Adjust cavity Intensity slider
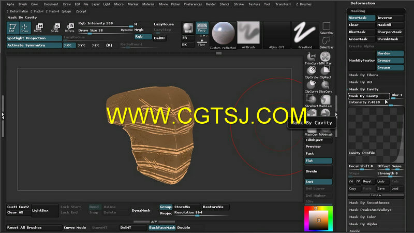 pos(376,103)
